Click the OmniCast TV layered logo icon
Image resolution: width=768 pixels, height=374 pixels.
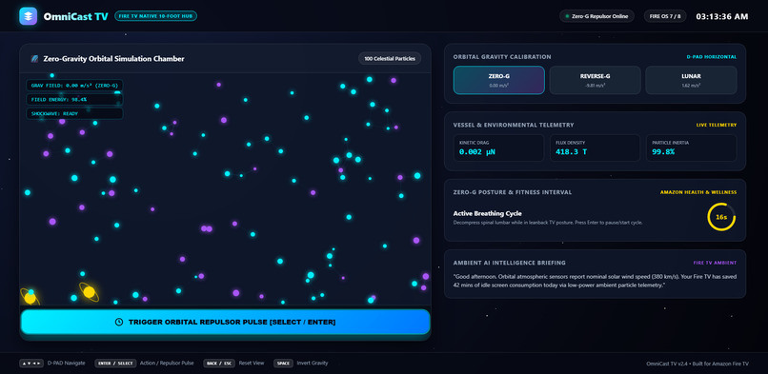tap(28, 16)
